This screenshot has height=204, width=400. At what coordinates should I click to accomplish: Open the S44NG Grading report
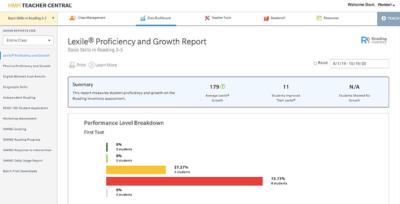[15, 129]
